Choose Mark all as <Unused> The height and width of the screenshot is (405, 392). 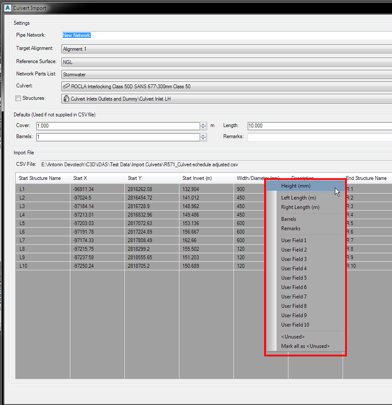(306, 346)
